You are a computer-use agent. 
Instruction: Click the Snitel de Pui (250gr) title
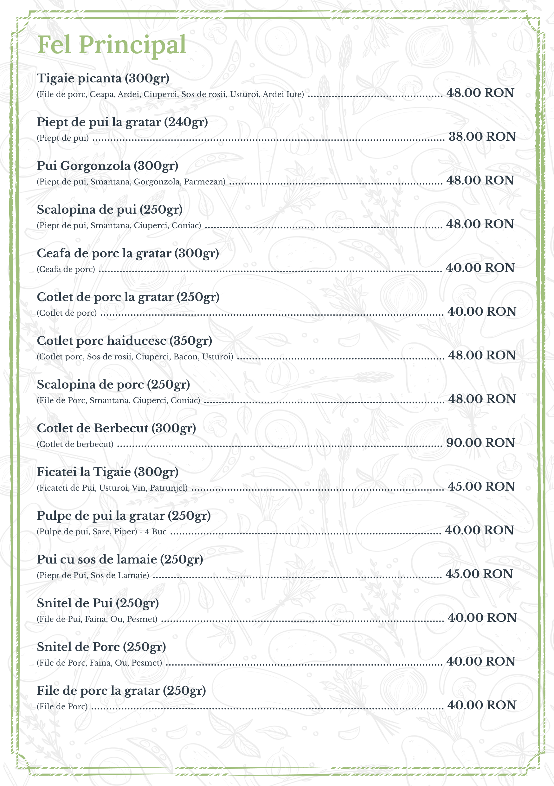tap(98, 603)
